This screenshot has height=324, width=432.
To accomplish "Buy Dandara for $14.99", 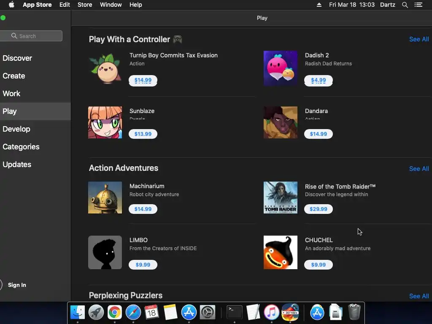I will 319,134.
